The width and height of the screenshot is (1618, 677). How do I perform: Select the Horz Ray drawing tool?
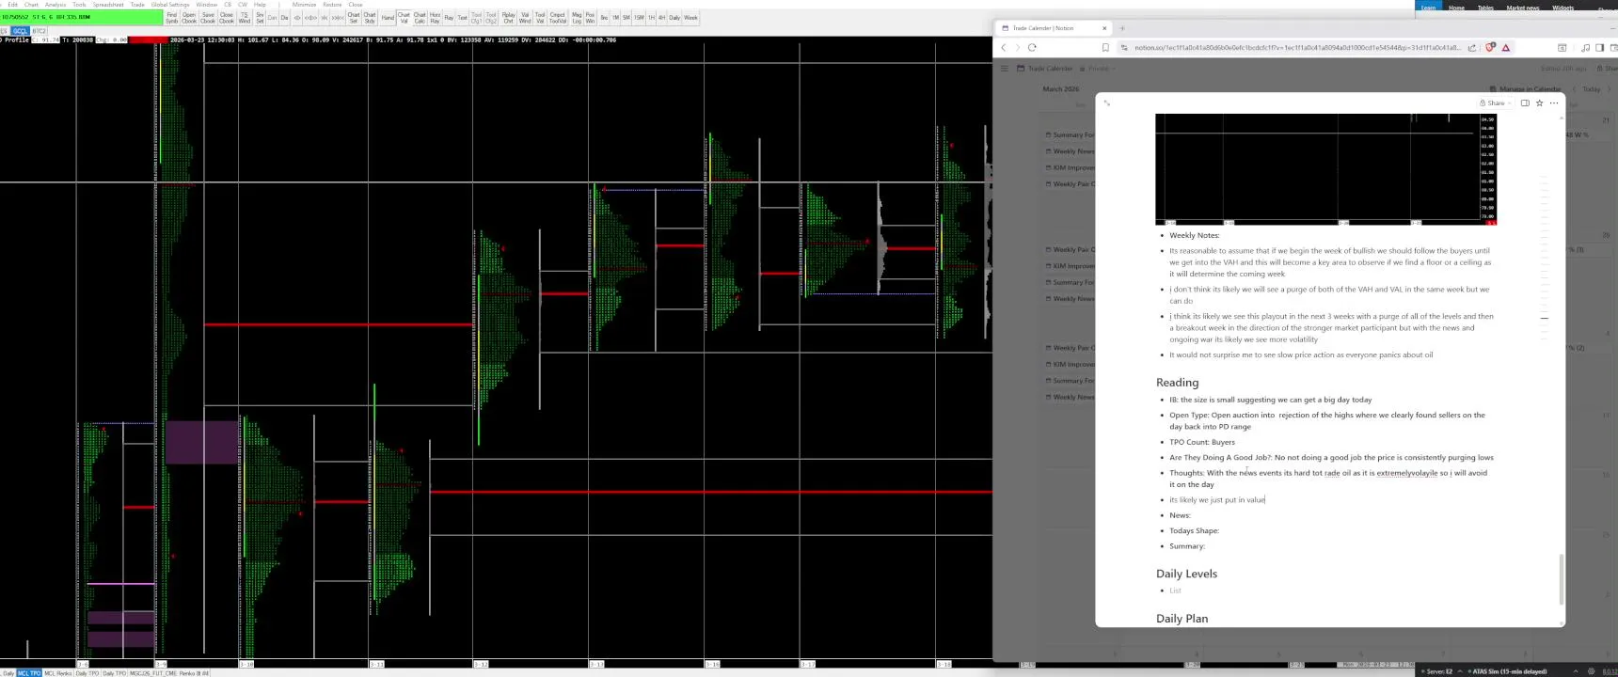[435, 18]
